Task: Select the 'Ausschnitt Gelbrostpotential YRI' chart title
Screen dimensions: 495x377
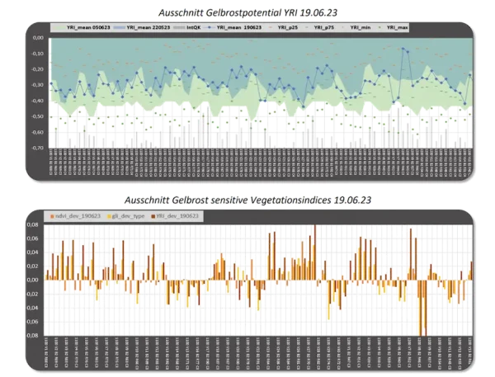Action: [247, 9]
